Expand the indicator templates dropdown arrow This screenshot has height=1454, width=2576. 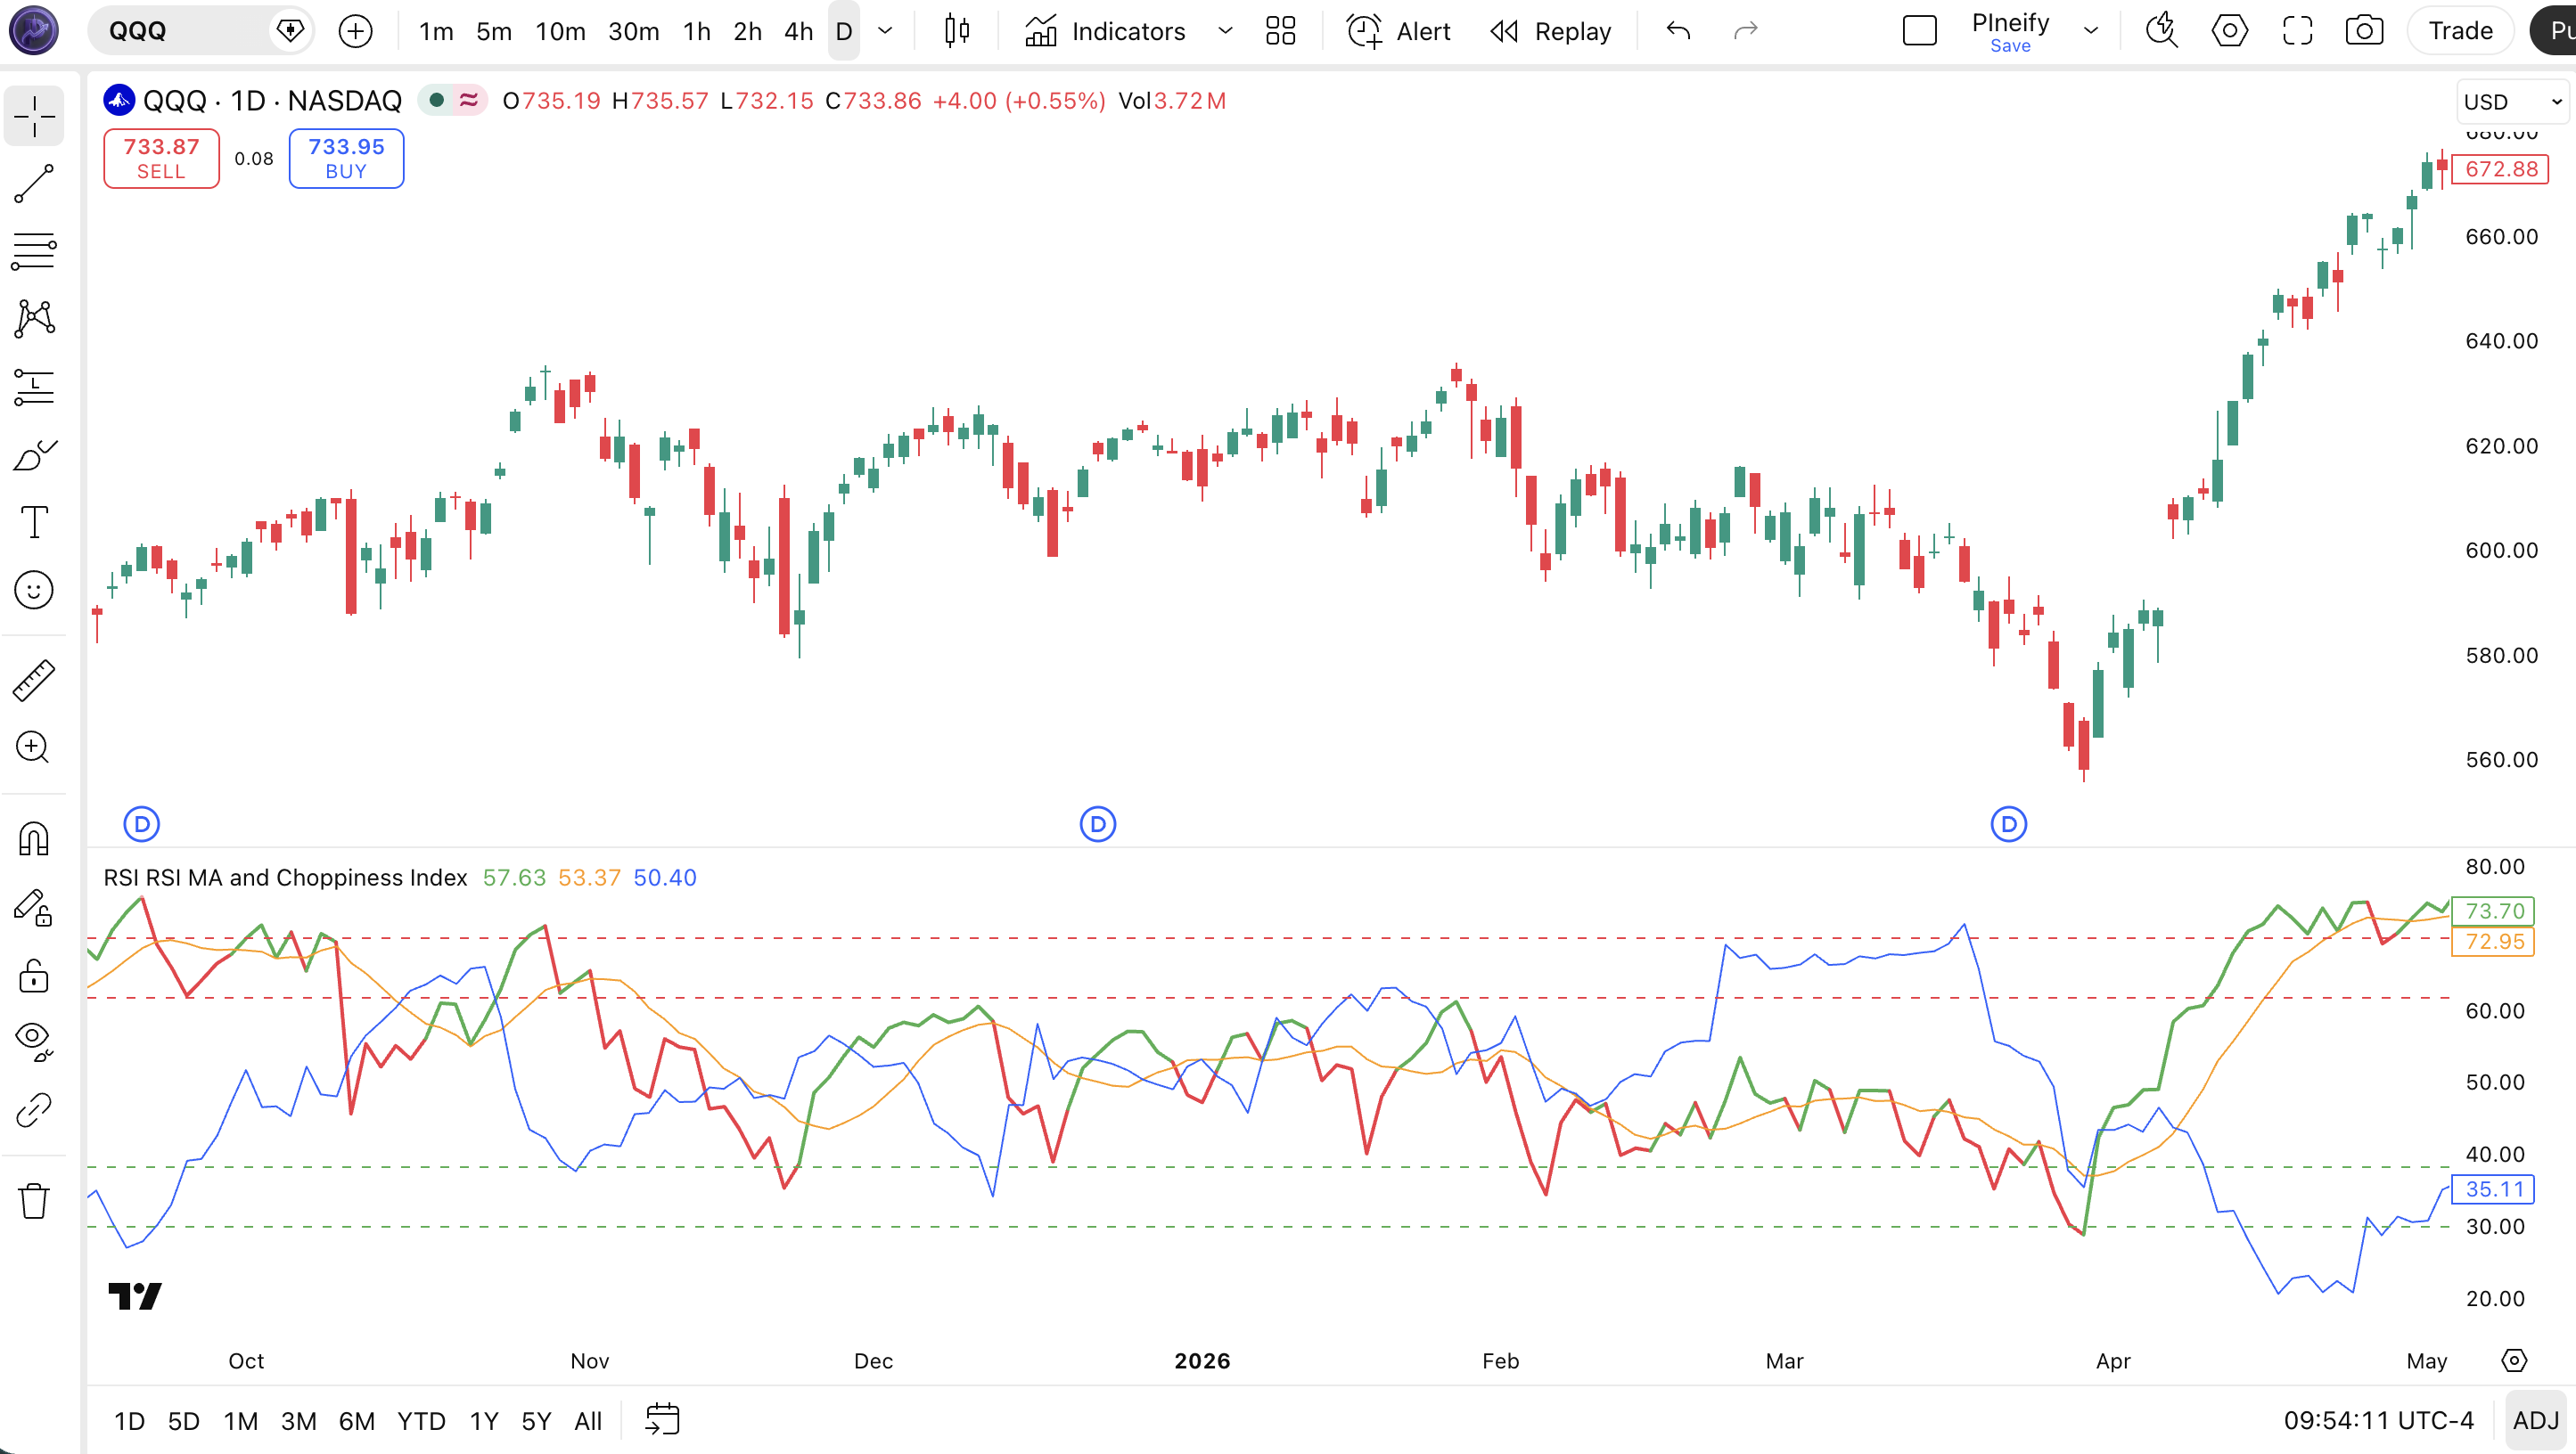[1225, 31]
